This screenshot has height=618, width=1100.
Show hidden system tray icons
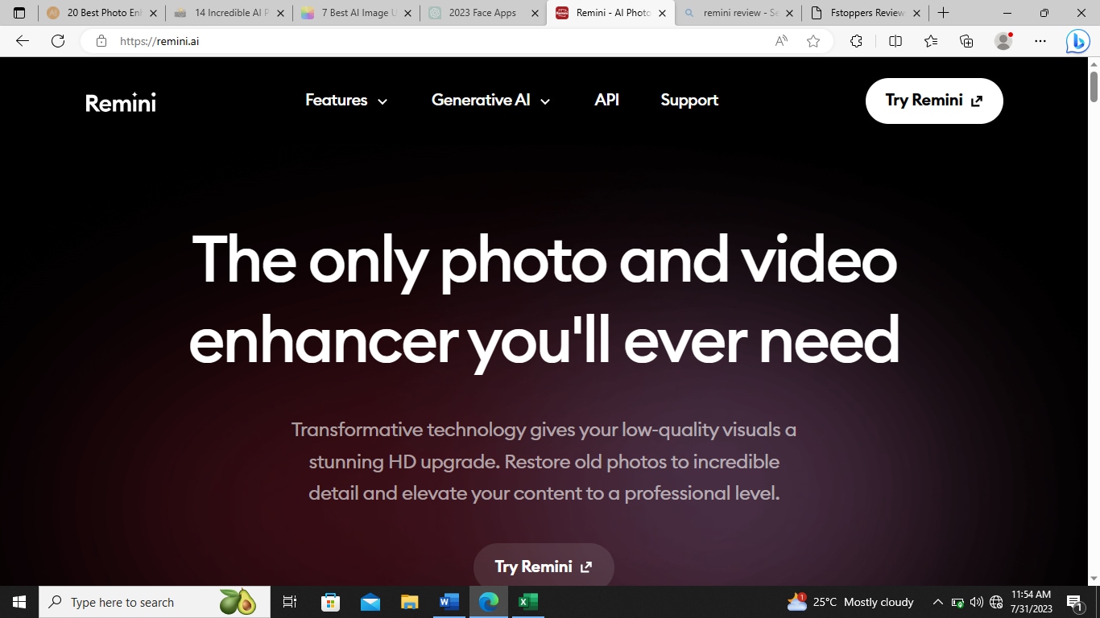pyautogui.click(x=938, y=602)
